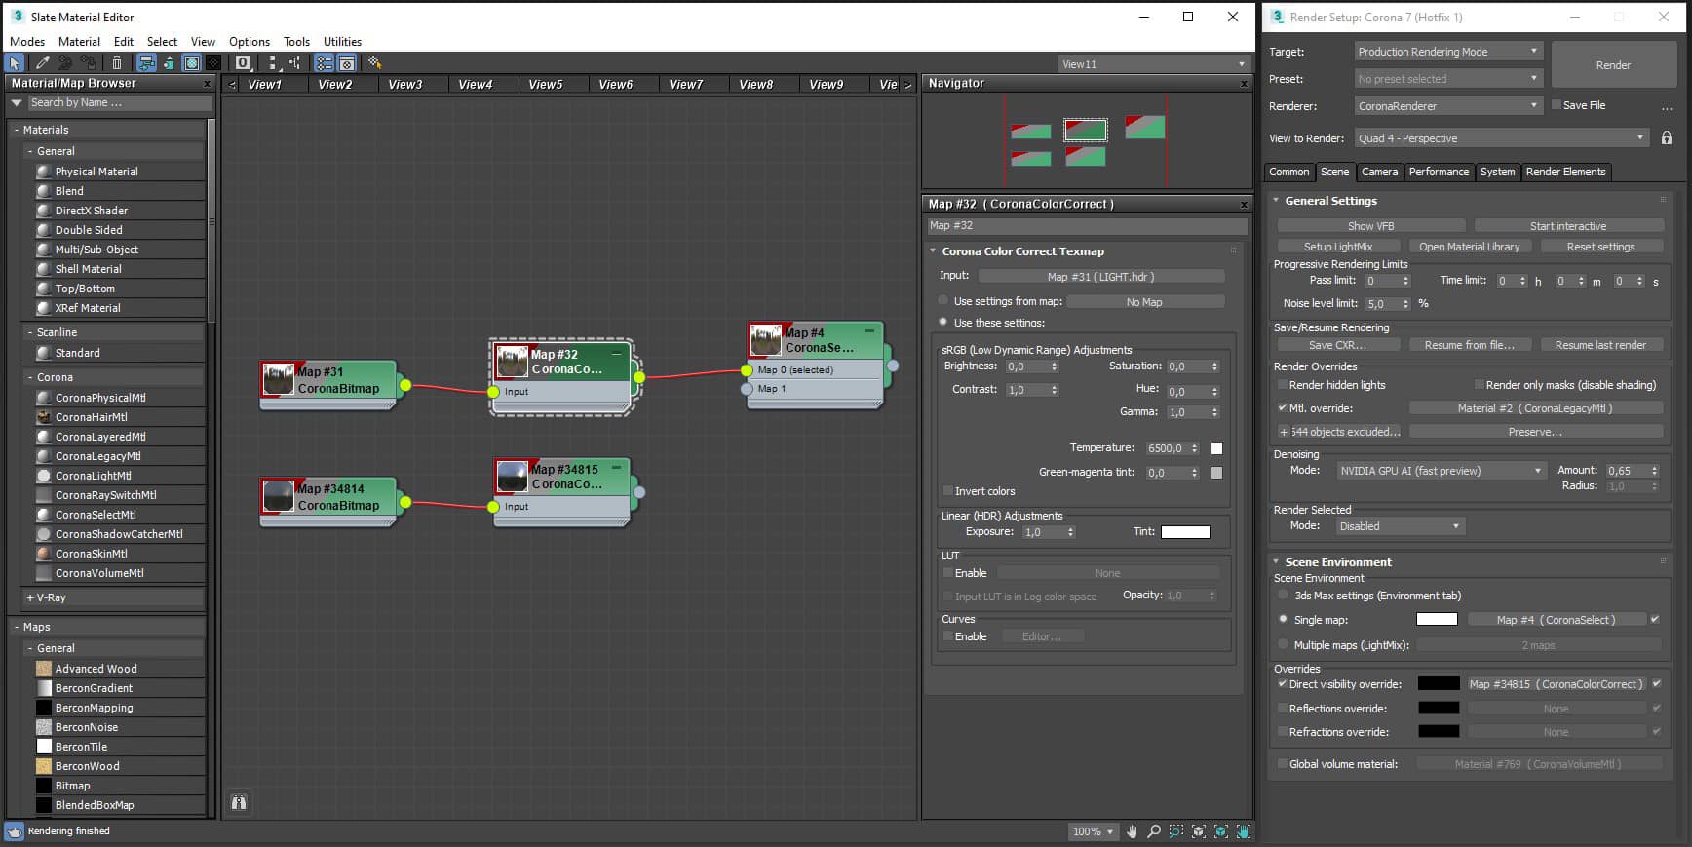Select the magnifier Zoom tool
The image size is (1692, 847).
click(1154, 831)
